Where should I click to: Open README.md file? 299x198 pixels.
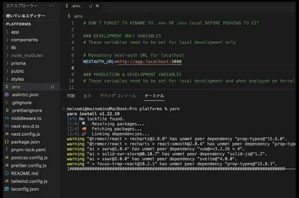(24, 173)
